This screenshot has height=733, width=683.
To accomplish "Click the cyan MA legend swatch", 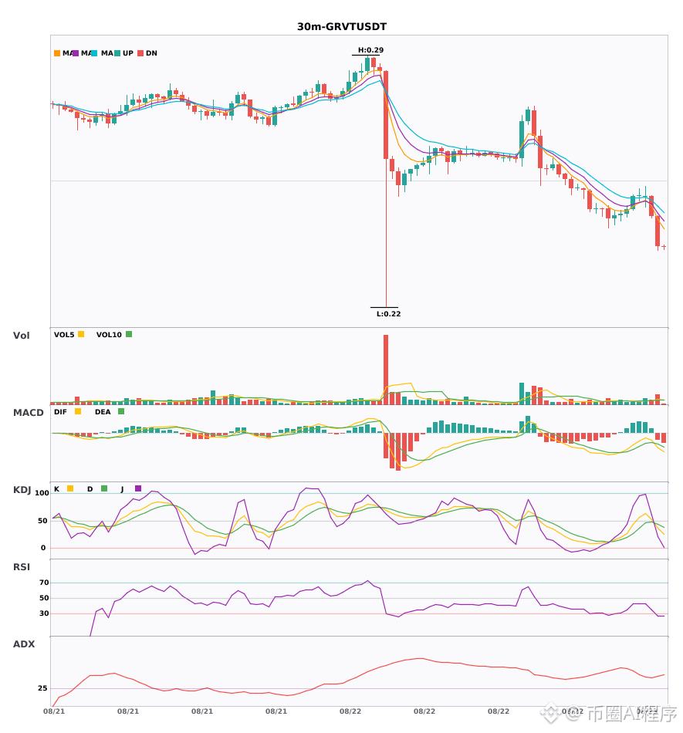I will (x=94, y=53).
